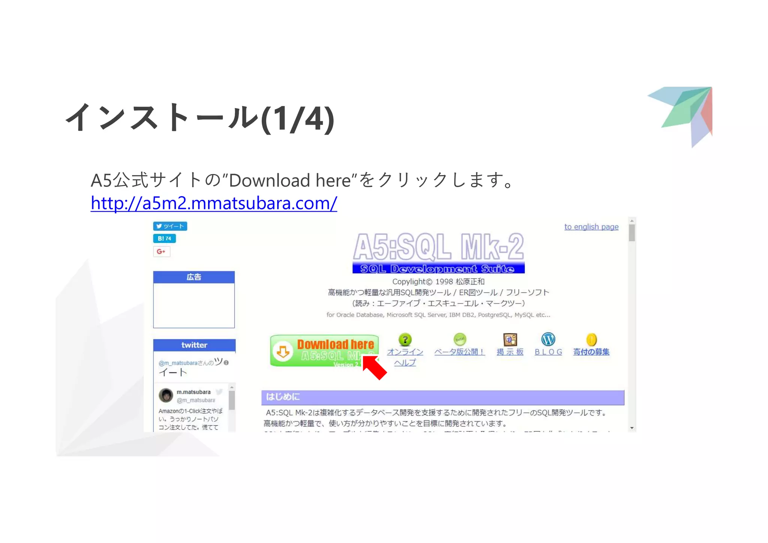The image size is (768, 543).
Task: Click the Beta version round icon
Action: coord(460,340)
